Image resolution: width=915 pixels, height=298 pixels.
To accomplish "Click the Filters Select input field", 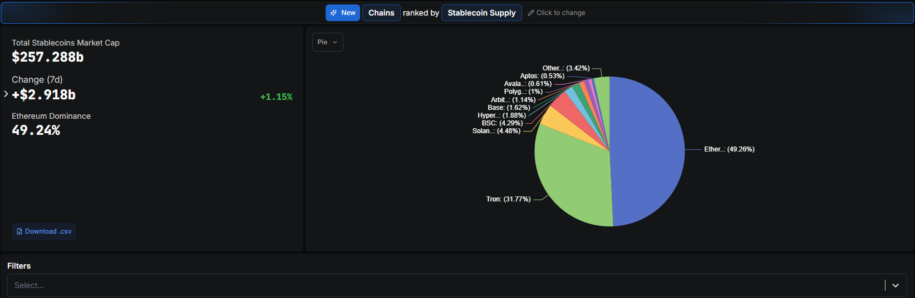I will (445, 285).
